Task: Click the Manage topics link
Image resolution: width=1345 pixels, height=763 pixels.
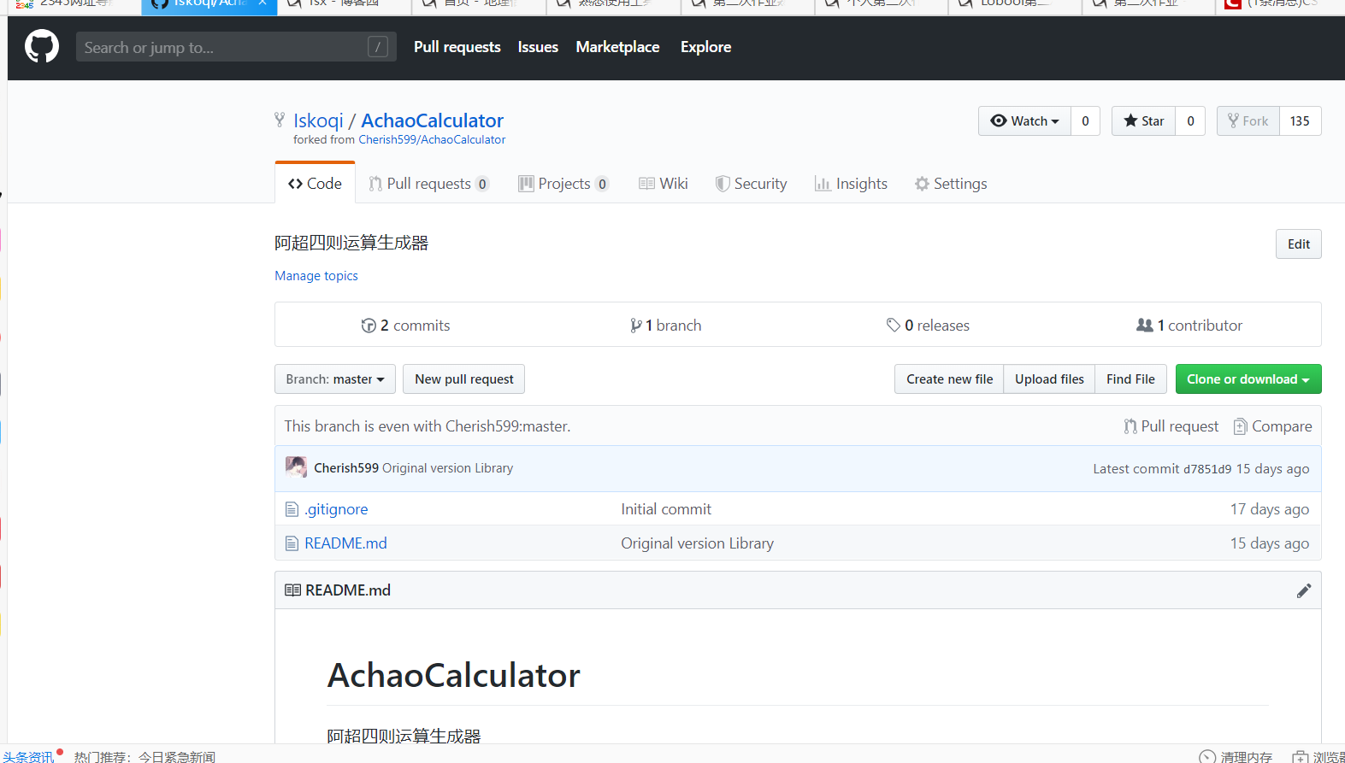Action: [x=316, y=276]
